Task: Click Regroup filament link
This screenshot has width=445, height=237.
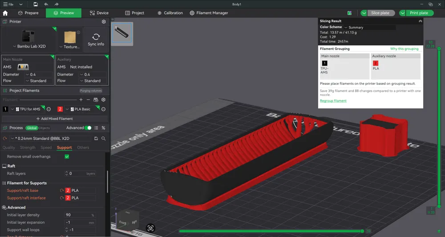Action: [333, 101]
